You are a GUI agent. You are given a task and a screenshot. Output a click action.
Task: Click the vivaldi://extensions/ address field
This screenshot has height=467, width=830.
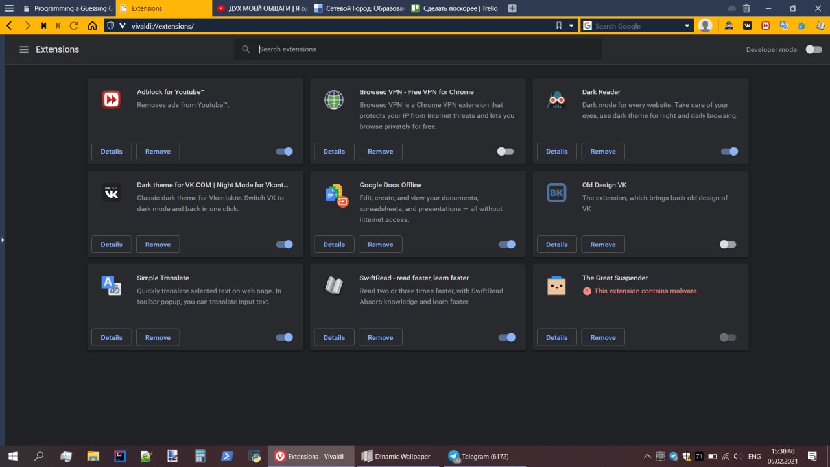(340, 26)
